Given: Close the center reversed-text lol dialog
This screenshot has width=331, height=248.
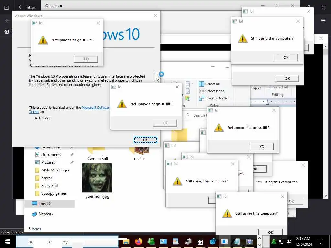Looking at the screenshot, I should (177, 87).
